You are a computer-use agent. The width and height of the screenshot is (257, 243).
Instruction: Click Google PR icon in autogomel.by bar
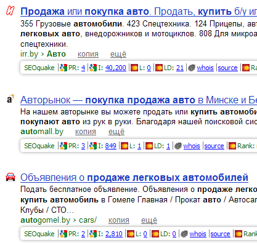pos(63,234)
